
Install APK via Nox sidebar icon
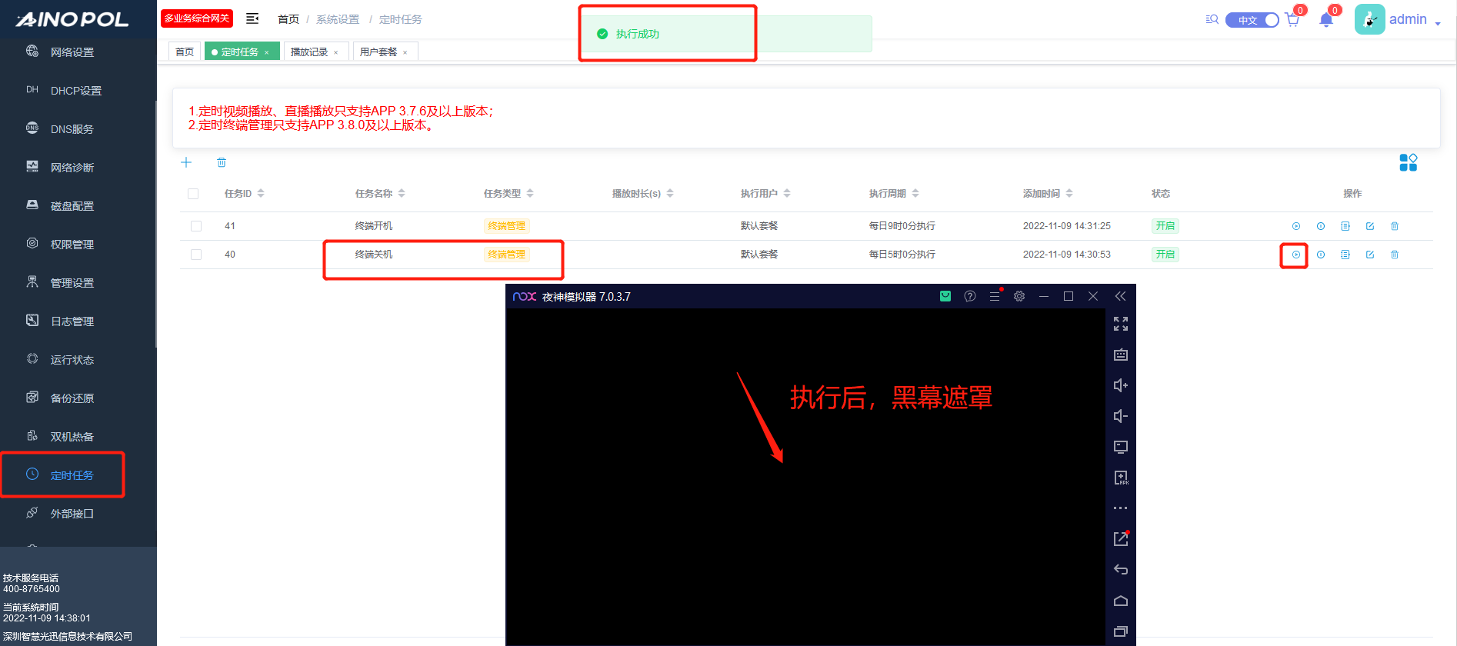coord(1121,478)
